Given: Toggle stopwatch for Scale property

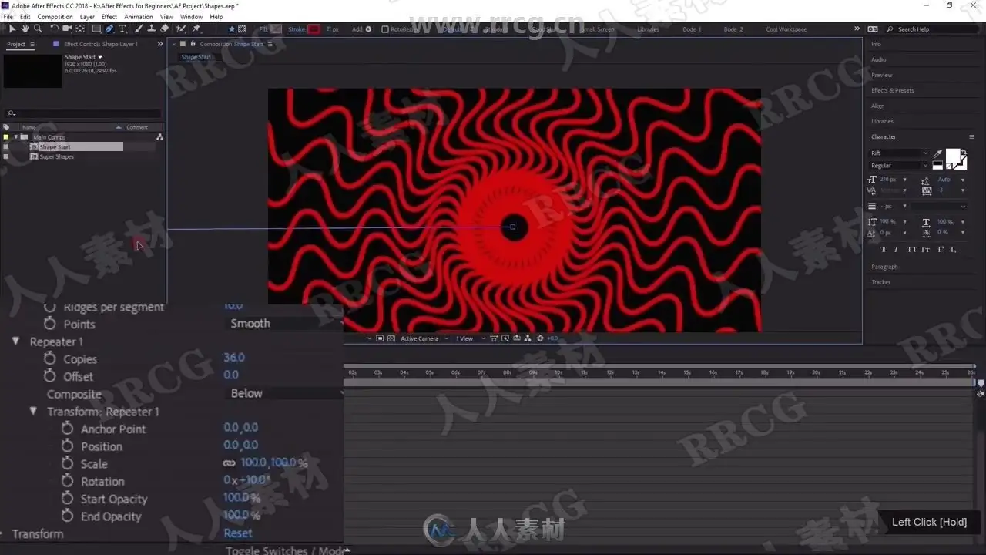Looking at the screenshot, I should 67,463.
